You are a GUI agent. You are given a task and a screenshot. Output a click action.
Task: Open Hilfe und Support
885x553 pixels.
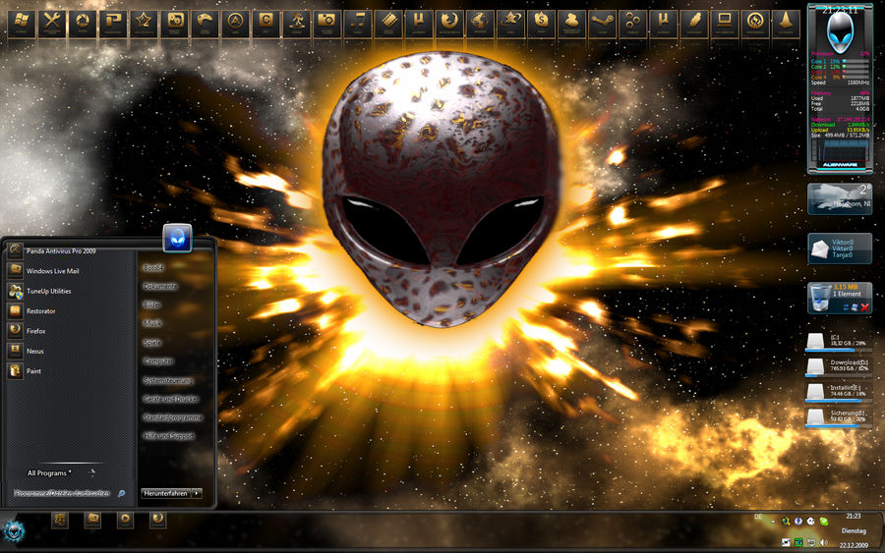point(168,436)
